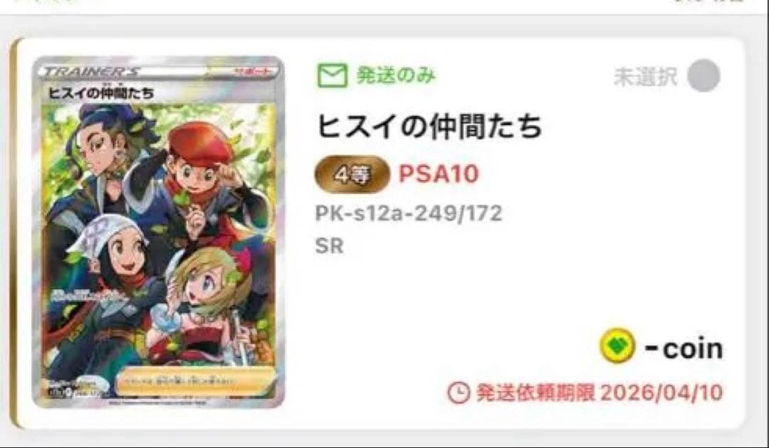769x448 pixels.
Task: Click the green envelope shipping icon
Action: (333, 75)
